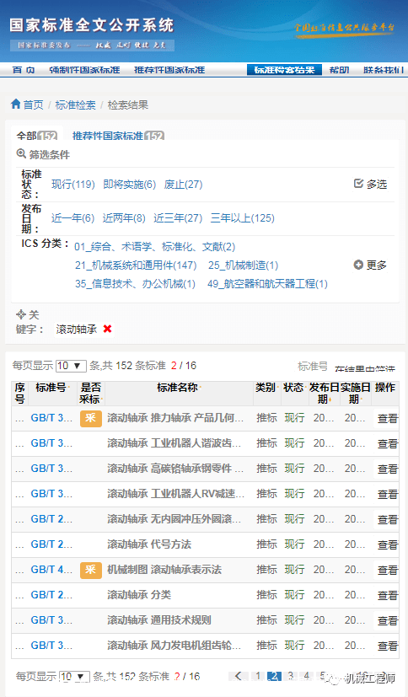Filter by 近一年(6) publish date
This screenshot has width=408, height=697.
[x=72, y=217]
